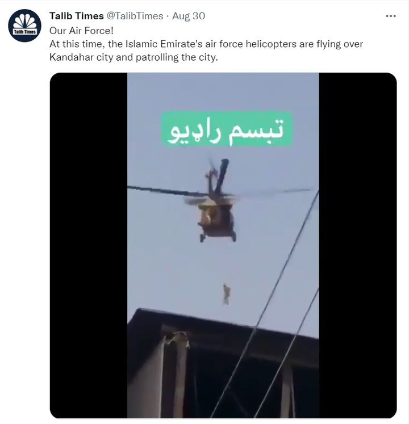This screenshot has width=409, height=424.
Task: Click the 'Talib Times' label inside avatar
Action: [24, 32]
